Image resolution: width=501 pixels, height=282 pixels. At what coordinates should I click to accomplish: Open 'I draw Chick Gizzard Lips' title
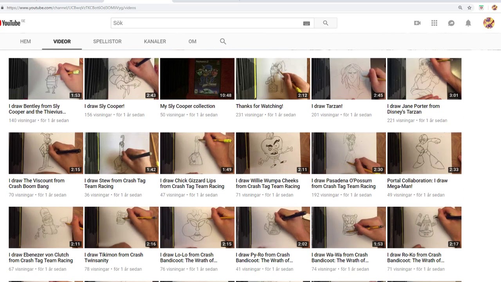(x=192, y=183)
